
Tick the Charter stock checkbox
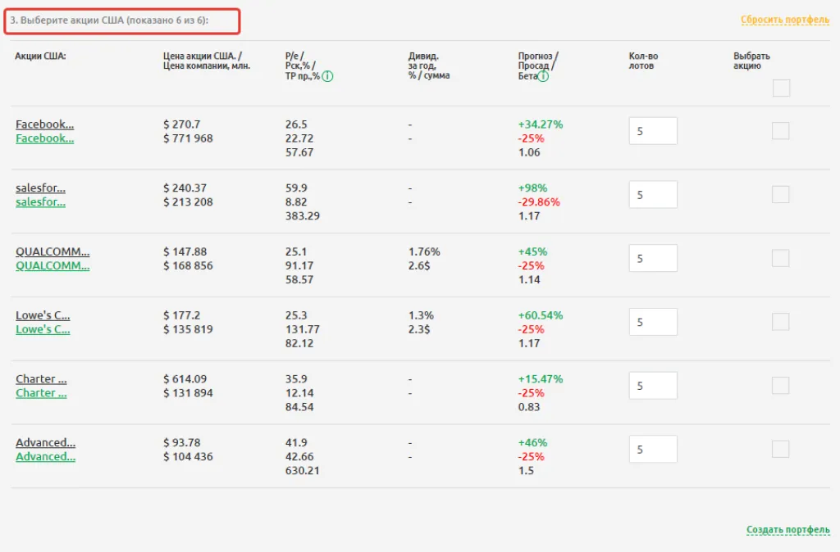781,386
